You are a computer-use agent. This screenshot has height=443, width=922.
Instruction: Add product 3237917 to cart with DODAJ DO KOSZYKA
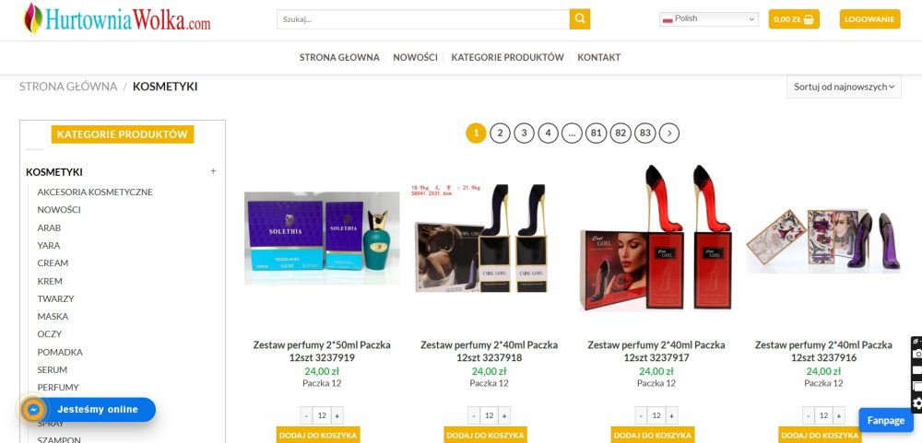pyautogui.click(x=653, y=435)
